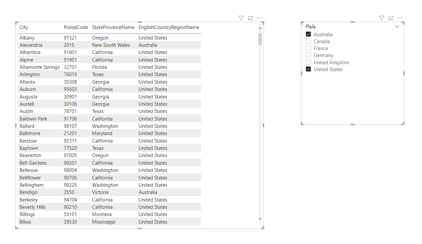This screenshot has height=244, width=422.
Task: Click the EnglishCountryRegionName column header
Action: (x=169, y=27)
